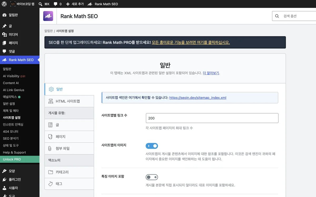Click the Rank Math SEO sidebar icon
316x197 pixels.
(4, 60)
